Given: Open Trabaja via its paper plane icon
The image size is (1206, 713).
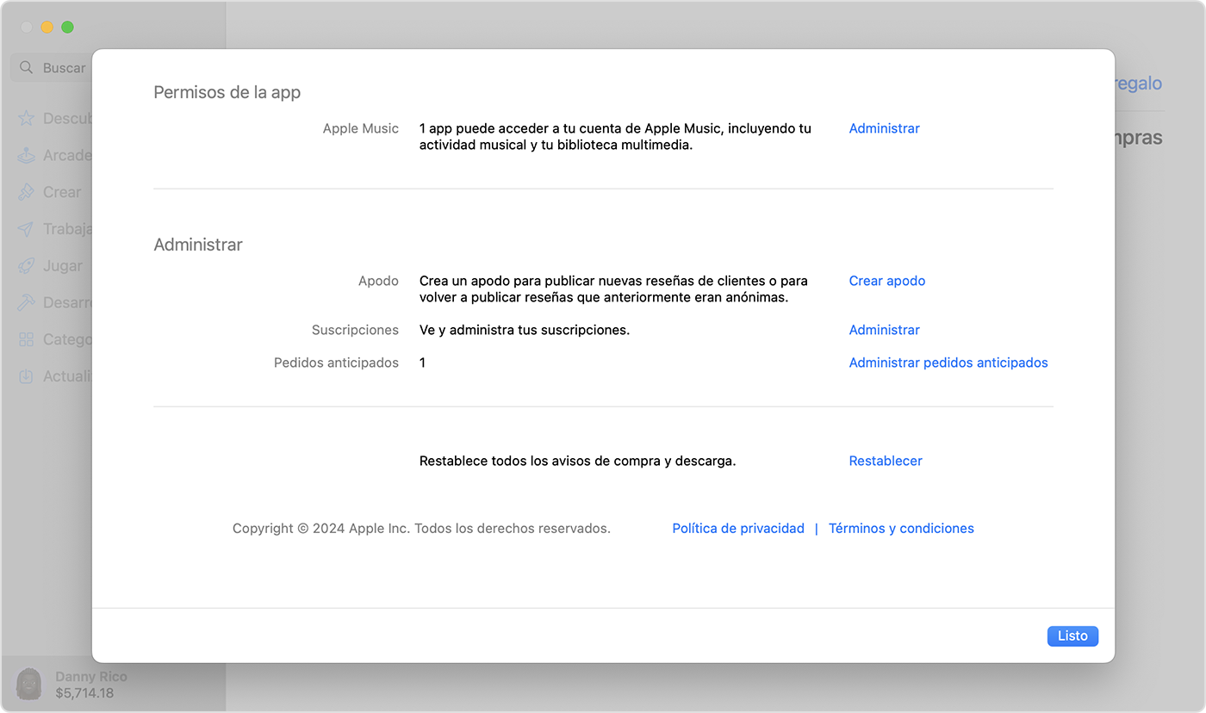Looking at the screenshot, I should click(x=27, y=229).
